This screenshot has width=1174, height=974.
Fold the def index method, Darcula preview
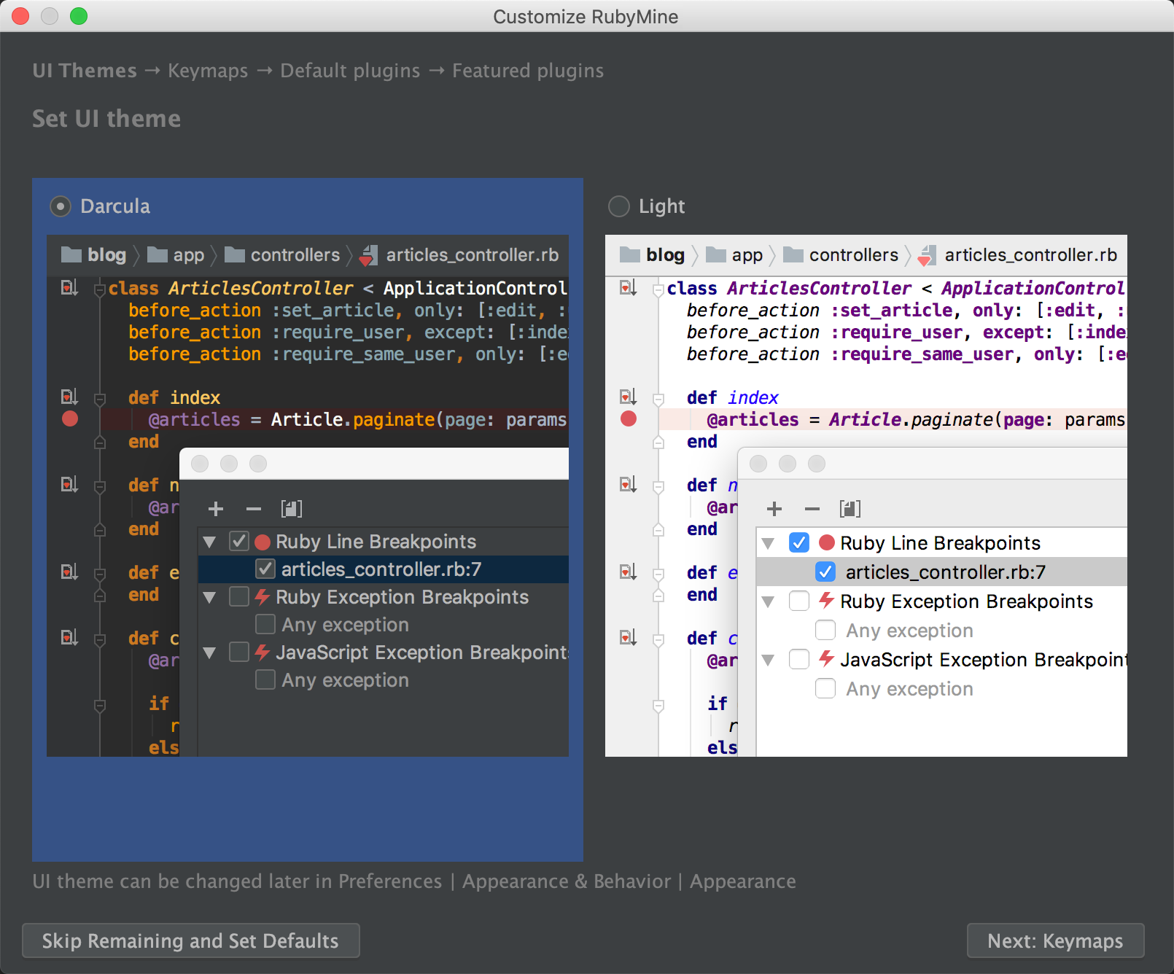[x=100, y=400]
